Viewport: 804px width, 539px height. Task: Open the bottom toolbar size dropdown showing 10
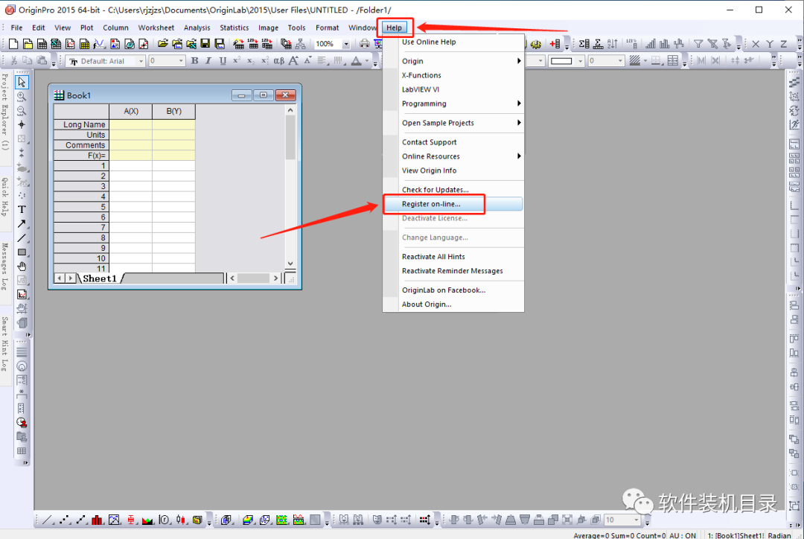click(x=636, y=520)
